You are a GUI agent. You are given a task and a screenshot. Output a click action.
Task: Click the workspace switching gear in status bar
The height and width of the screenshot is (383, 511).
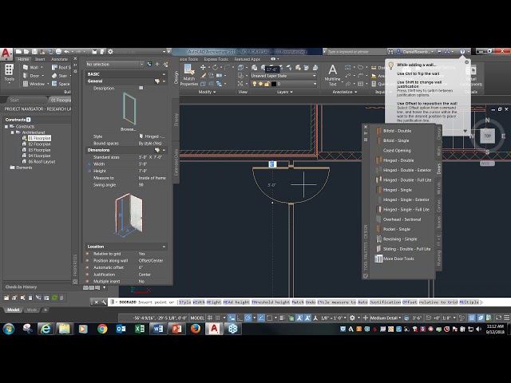click(x=352, y=318)
